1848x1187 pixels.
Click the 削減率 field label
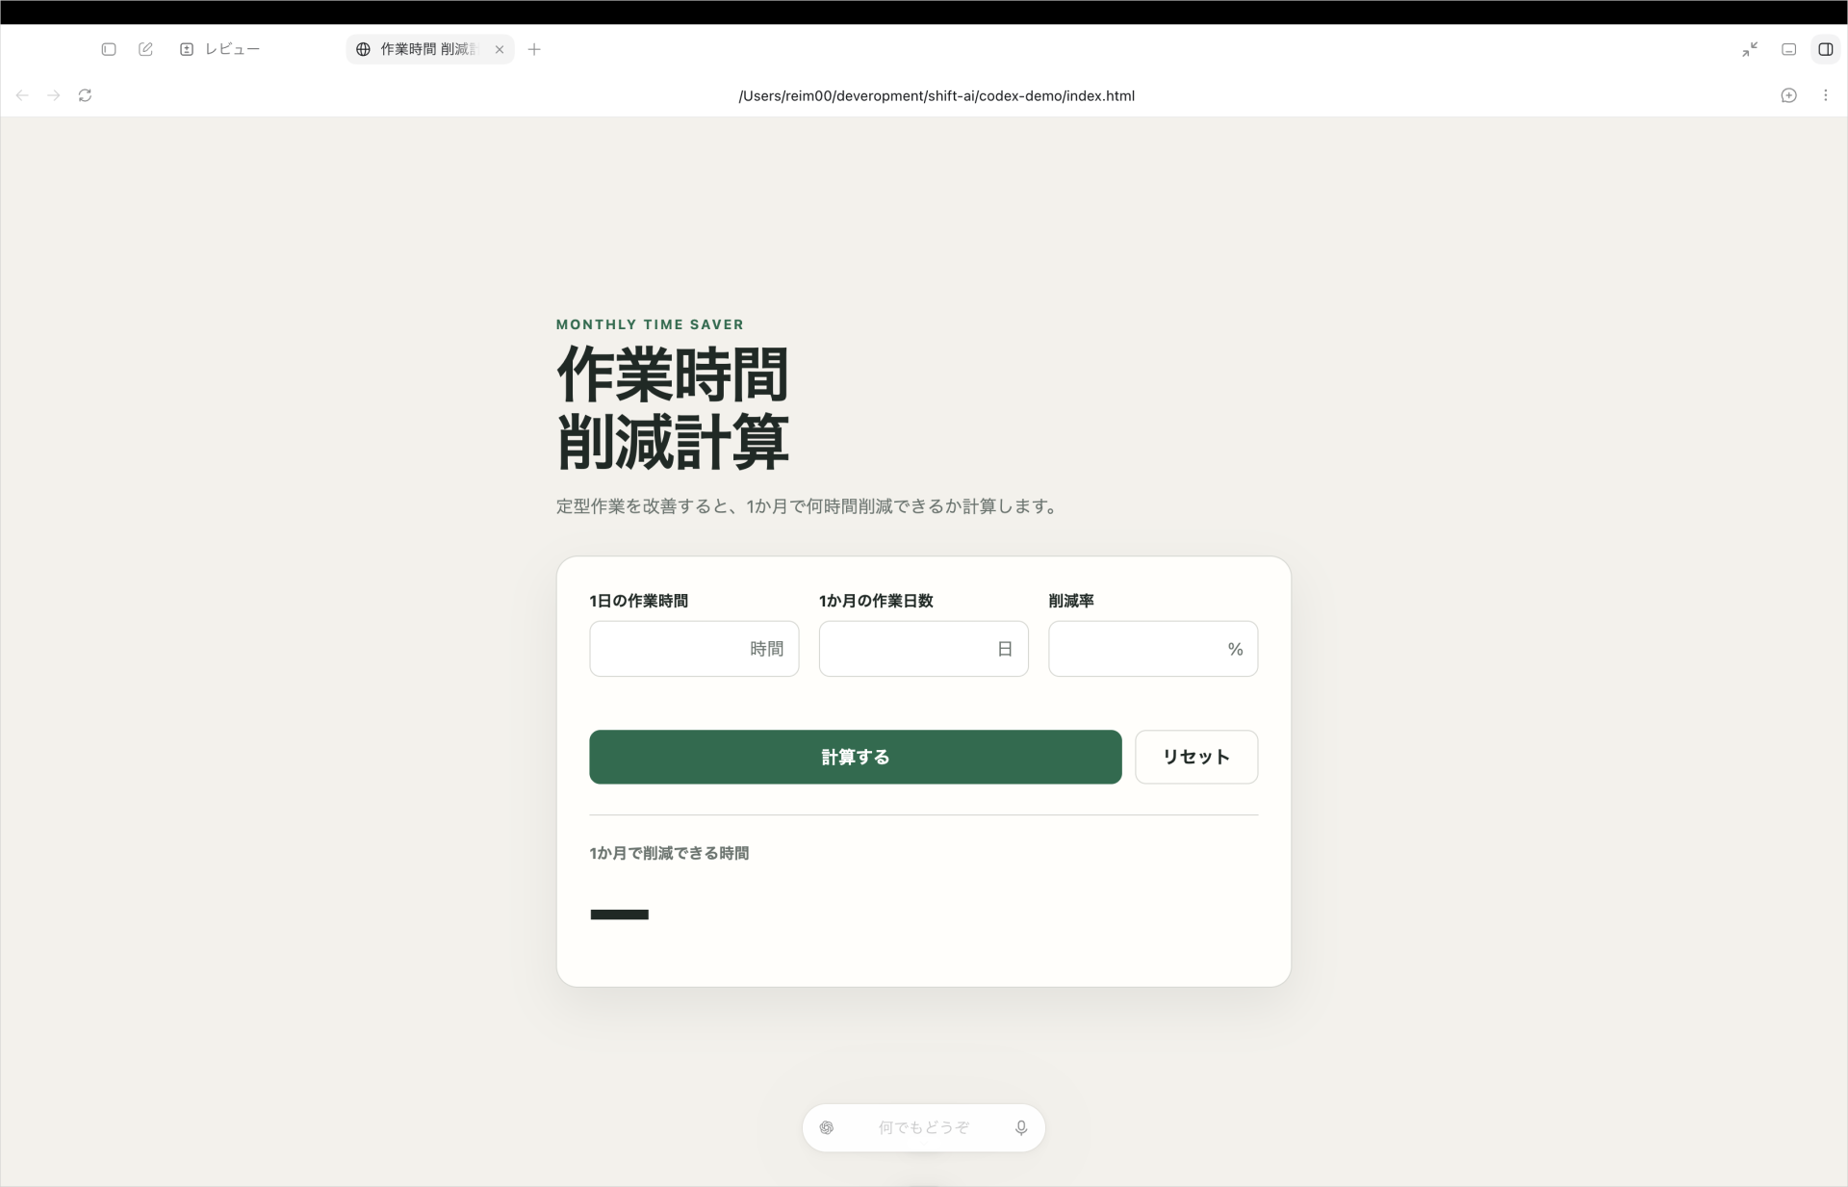point(1071,601)
